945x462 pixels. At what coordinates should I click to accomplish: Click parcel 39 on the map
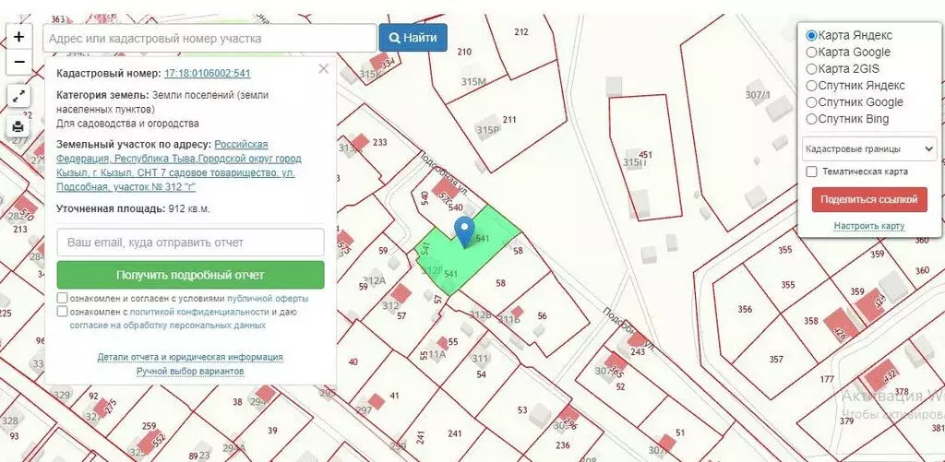pyautogui.click(x=272, y=430)
